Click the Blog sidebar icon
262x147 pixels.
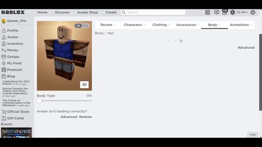pyautogui.click(x=4, y=76)
